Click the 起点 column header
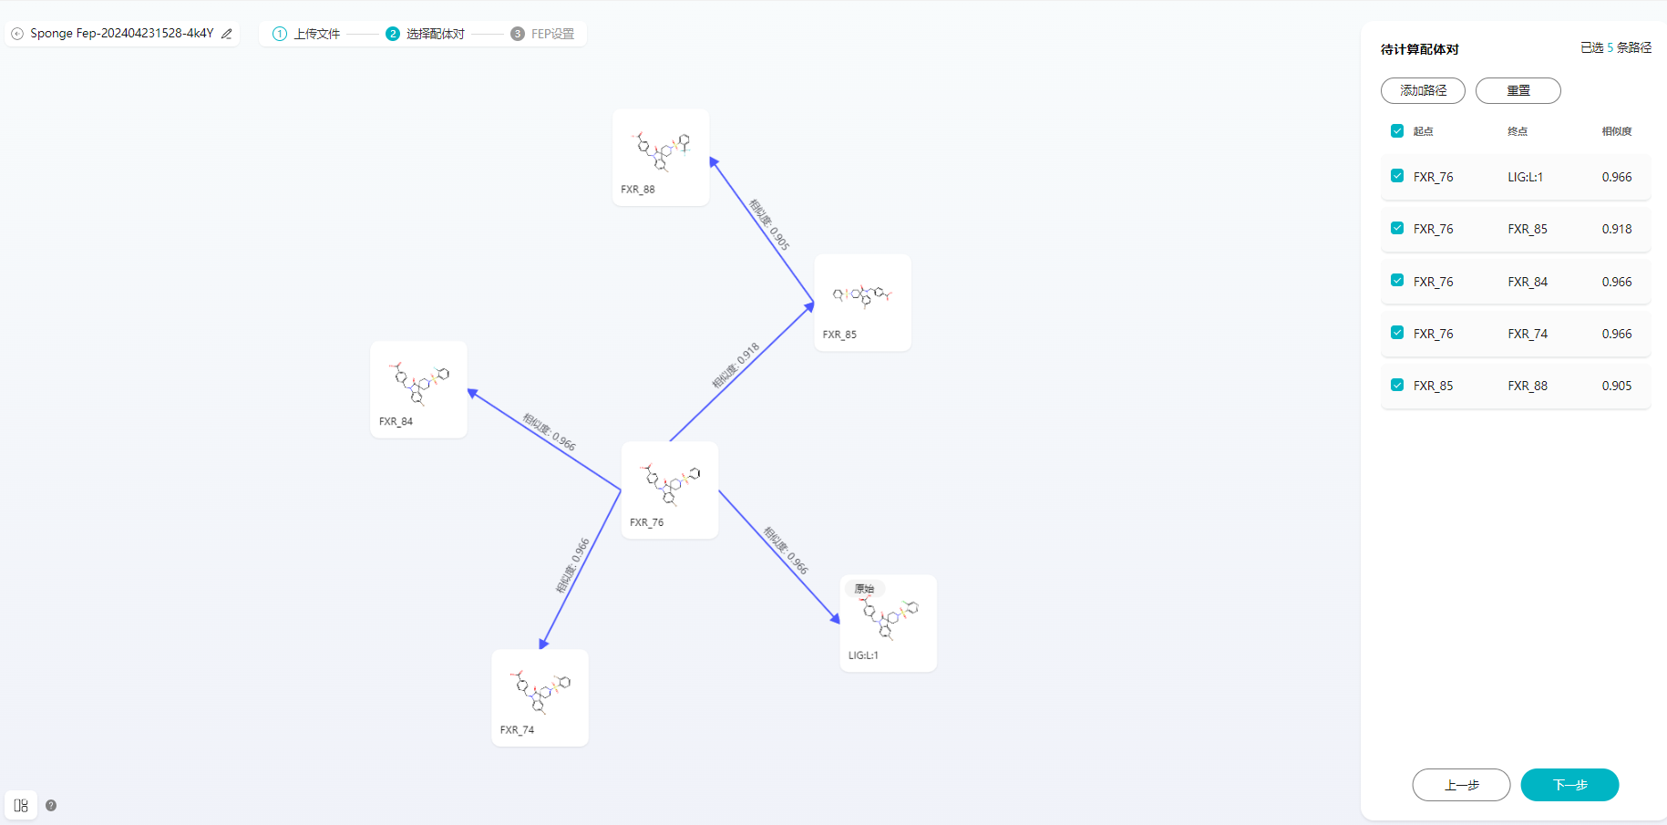The image size is (1667, 825). click(1423, 131)
